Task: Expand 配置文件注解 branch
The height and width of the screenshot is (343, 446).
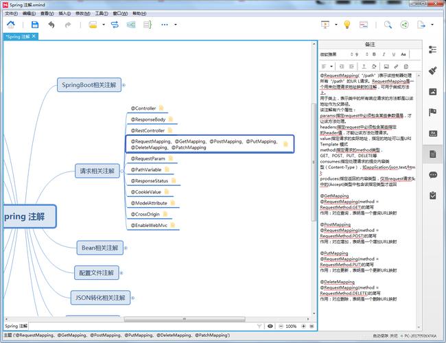Action: [x=121, y=273]
